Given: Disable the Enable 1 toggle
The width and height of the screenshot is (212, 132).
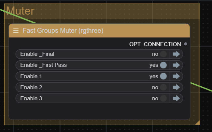Looking at the screenshot, I should coord(163,76).
